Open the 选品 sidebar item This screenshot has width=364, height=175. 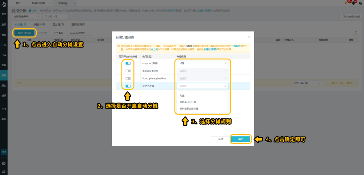[4, 24]
